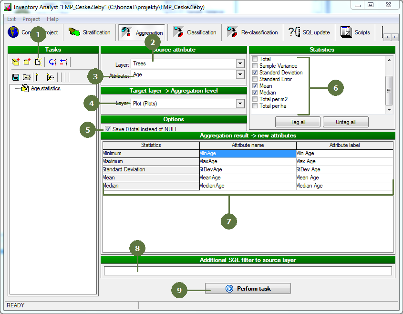Click the first add task group icon
Viewport: 403px width, 314px height.
(16, 62)
